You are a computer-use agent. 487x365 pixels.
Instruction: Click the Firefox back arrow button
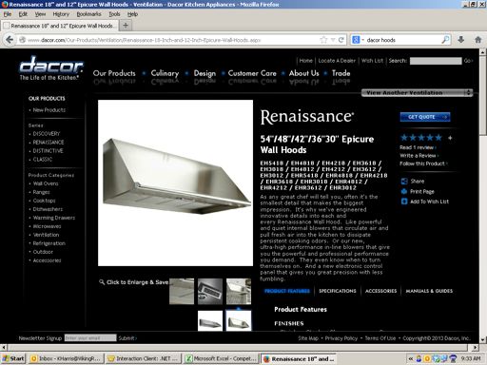pyautogui.click(x=10, y=40)
